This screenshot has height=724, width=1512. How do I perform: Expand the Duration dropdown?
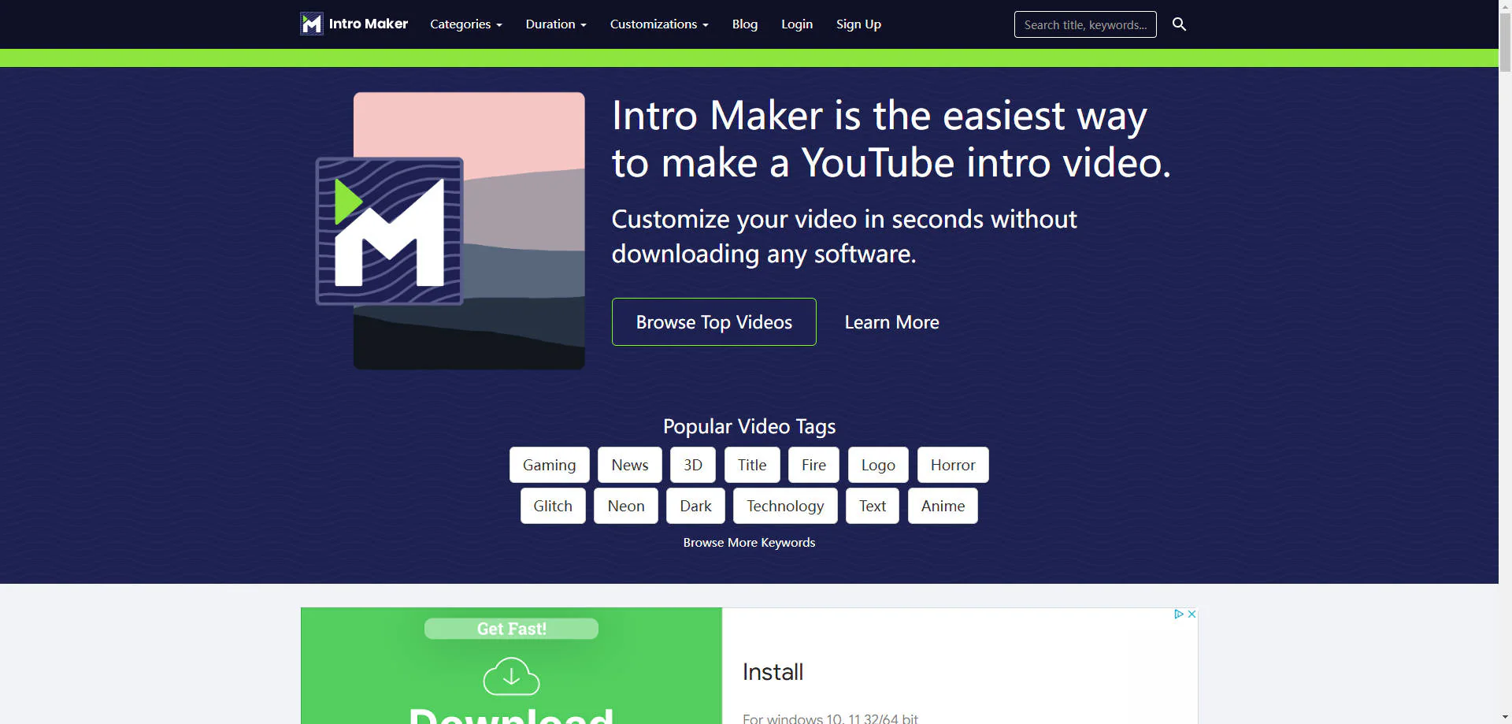pyautogui.click(x=556, y=24)
